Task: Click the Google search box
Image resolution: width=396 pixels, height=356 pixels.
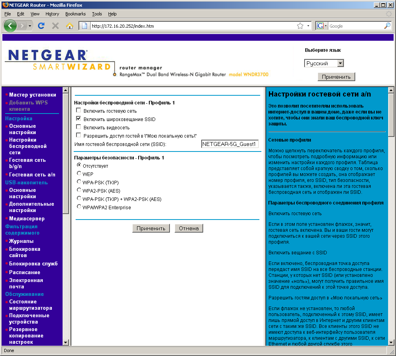Action: tap(356, 26)
